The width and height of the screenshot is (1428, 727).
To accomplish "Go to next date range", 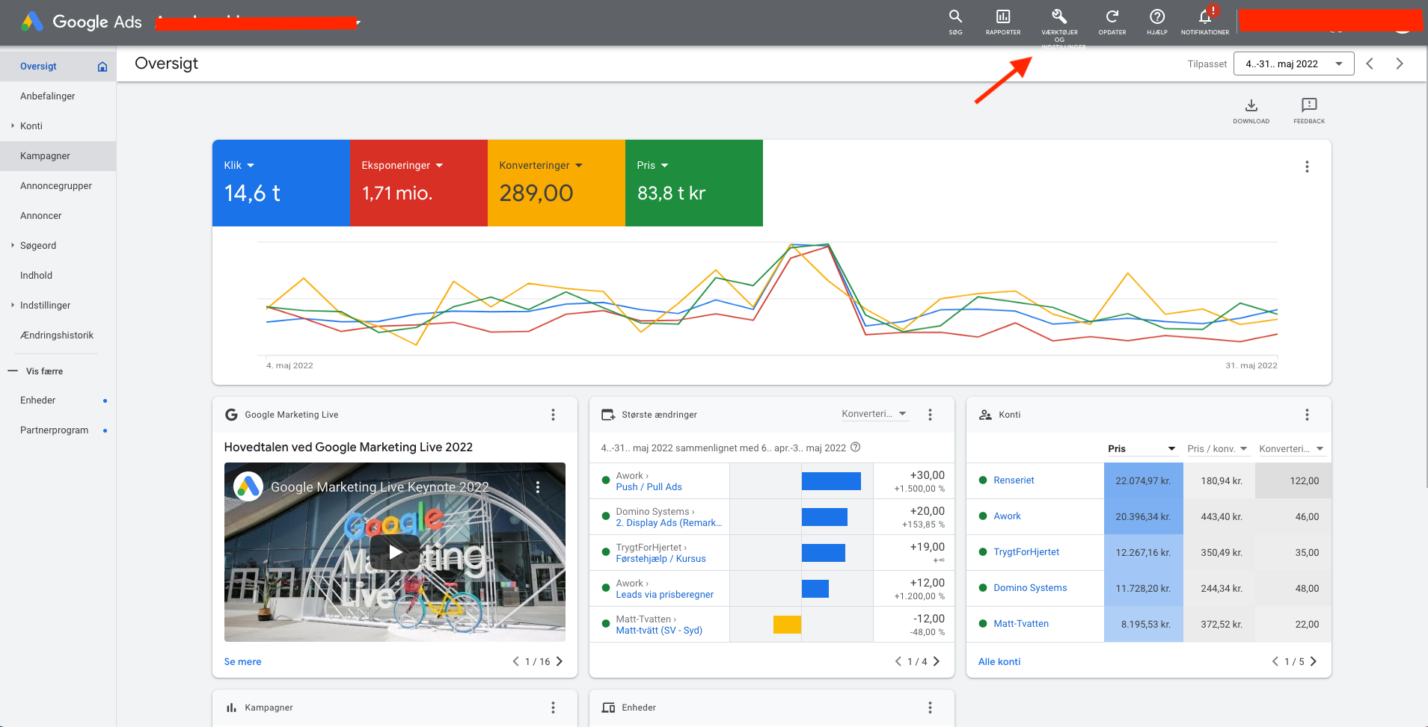I will click(x=1400, y=64).
